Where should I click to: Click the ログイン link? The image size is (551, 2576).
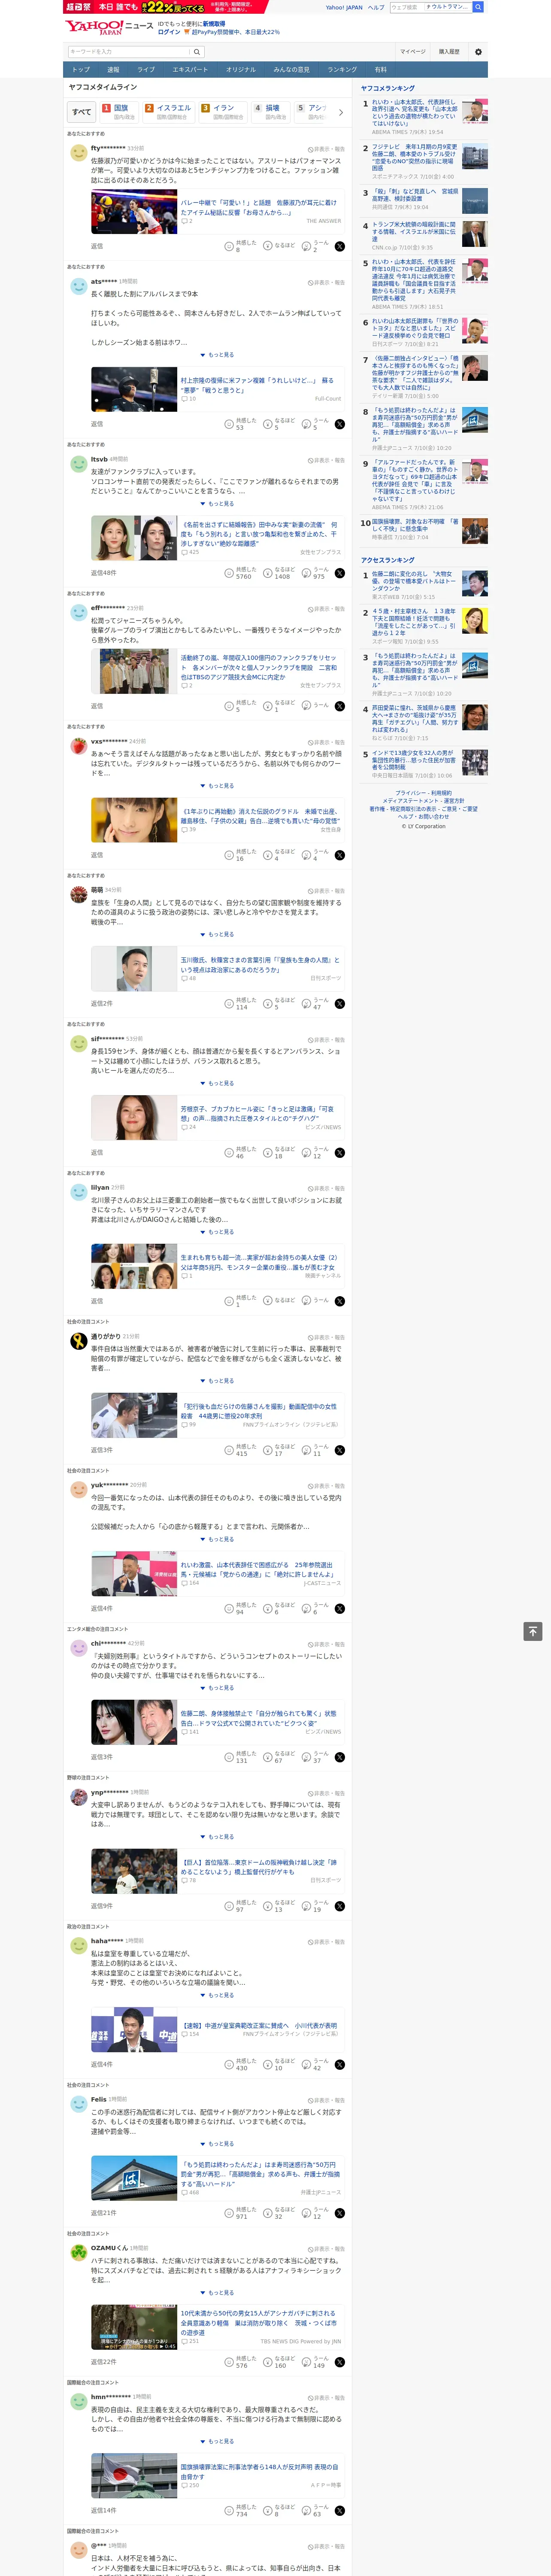[x=169, y=32]
